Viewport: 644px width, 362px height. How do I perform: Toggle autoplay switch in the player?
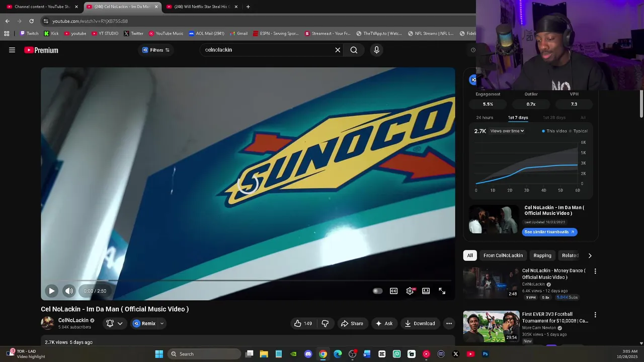point(377,291)
